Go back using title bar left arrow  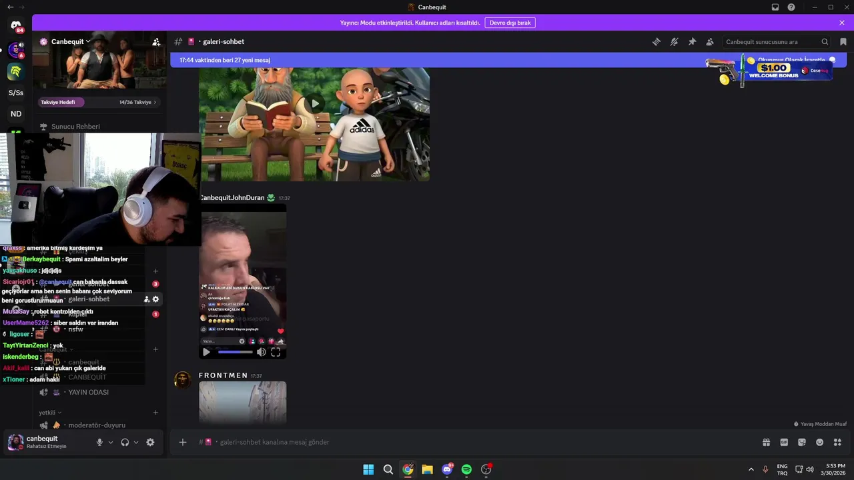[10, 7]
